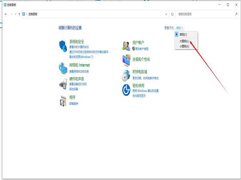Open the recent locations chevron beside navigation arrows
This screenshot has height=180, width=241.
pyautogui.click(x=15, y=14)
